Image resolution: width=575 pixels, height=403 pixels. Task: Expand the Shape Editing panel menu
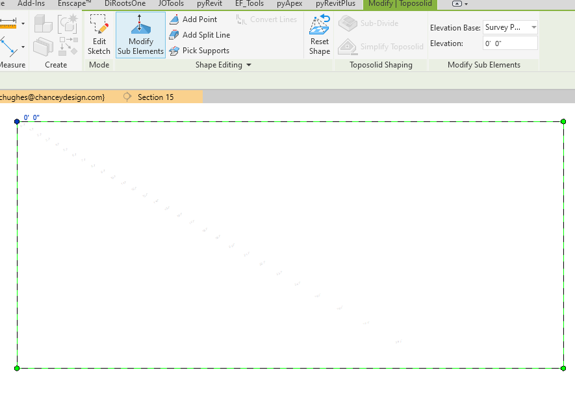tap(249, 65)
